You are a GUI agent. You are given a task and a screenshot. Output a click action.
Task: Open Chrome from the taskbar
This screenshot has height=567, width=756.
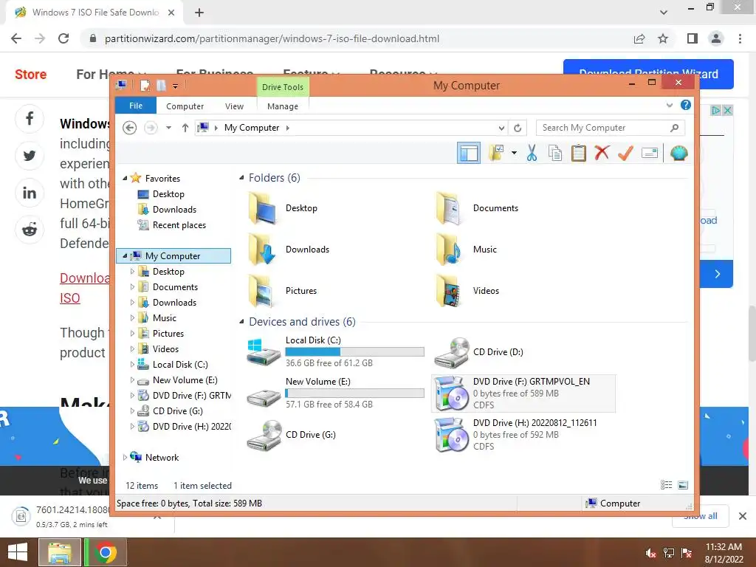[x=105, y=552]
